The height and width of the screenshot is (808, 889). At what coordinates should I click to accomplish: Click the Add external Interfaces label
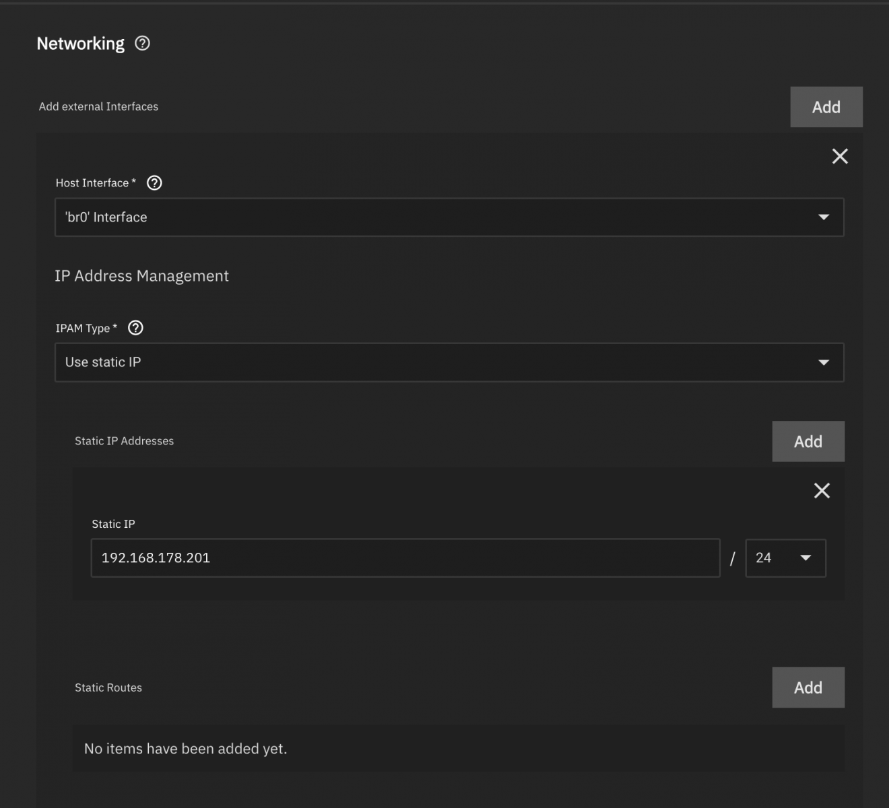click(x=98, y=106)
